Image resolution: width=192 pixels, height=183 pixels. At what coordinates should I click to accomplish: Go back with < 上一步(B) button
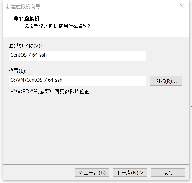pyautogui.click(x=92, y=173)
